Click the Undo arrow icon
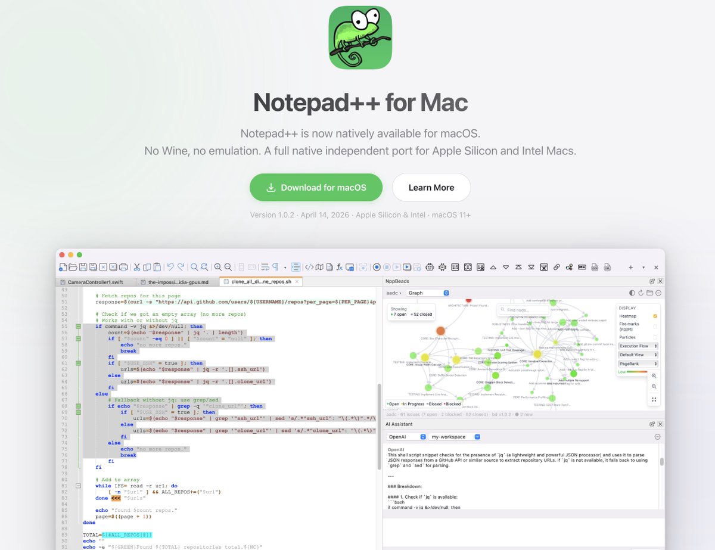 pos(170,267)
